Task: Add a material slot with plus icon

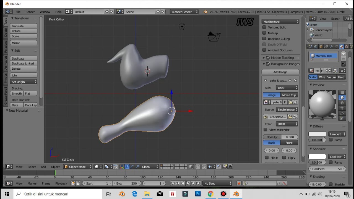Action: (x=343, y=54)
